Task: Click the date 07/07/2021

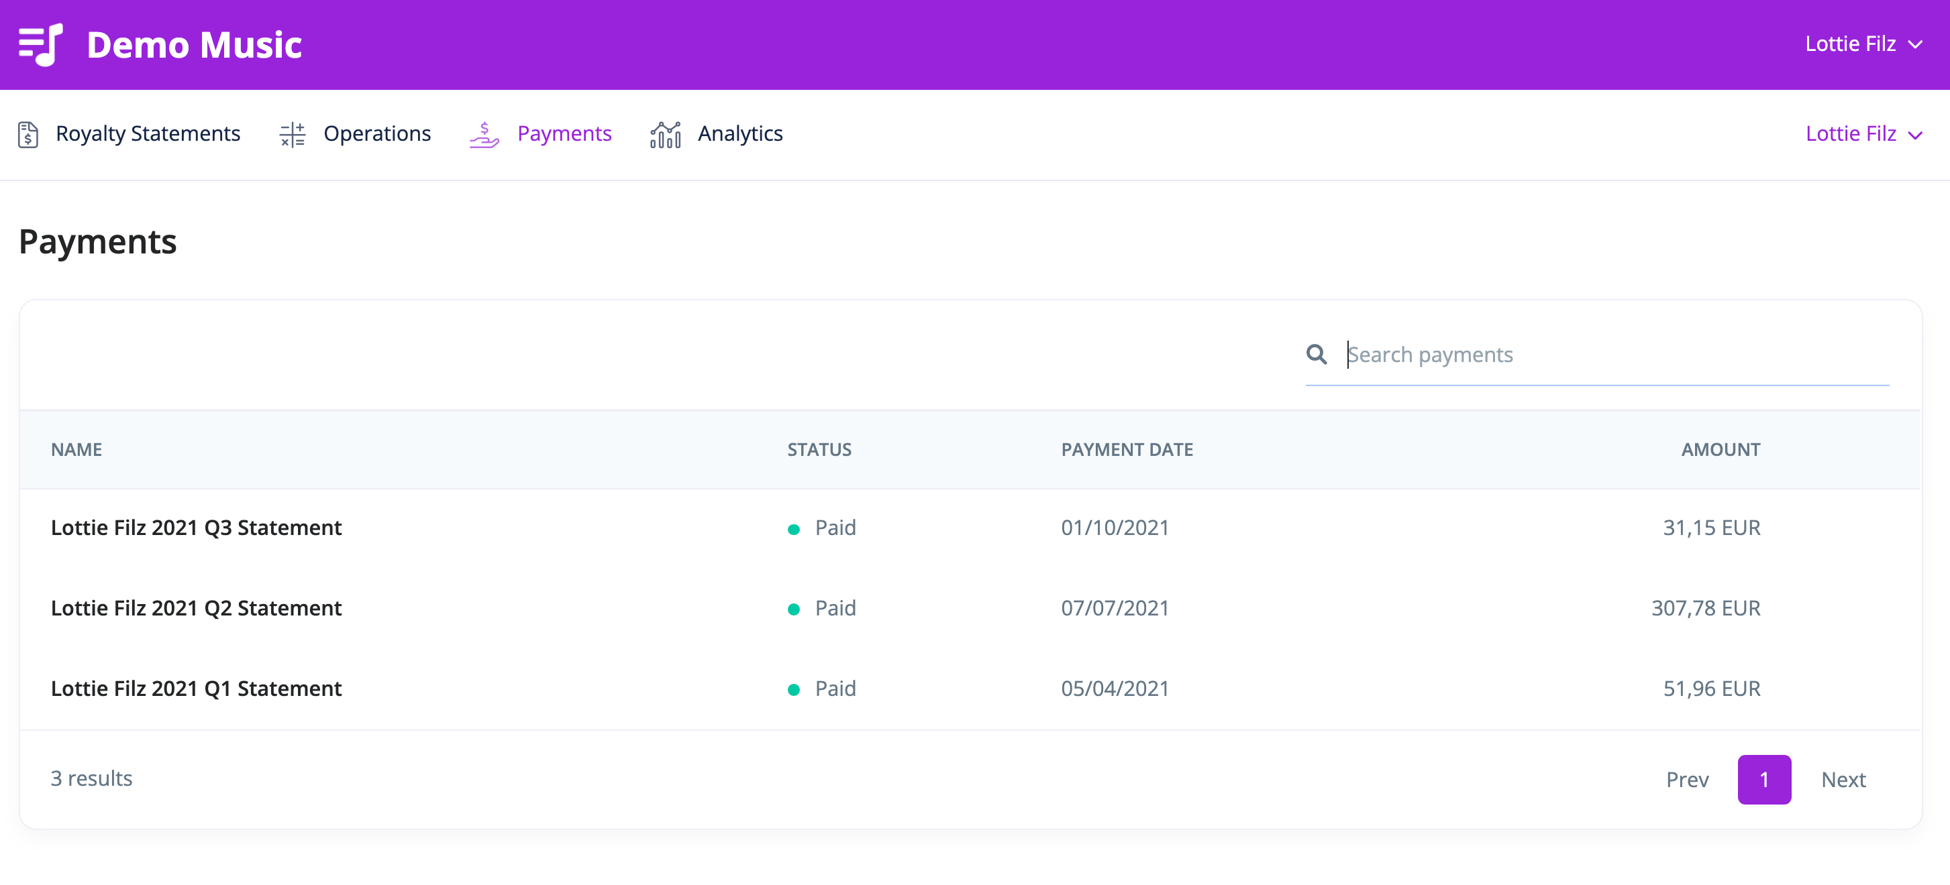Action: click(1115, 607)
